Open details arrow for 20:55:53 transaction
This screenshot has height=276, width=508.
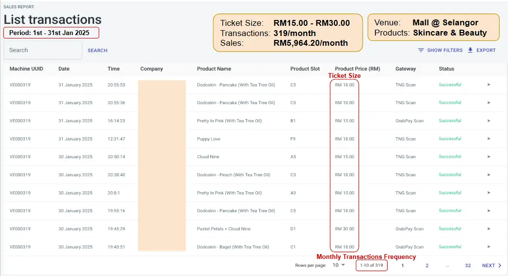pos(488,85)
